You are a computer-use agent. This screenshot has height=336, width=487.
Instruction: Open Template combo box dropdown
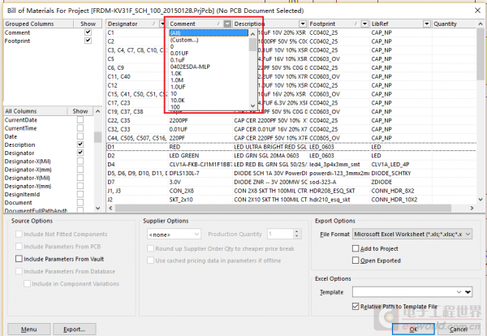click(x=459, y=292)
